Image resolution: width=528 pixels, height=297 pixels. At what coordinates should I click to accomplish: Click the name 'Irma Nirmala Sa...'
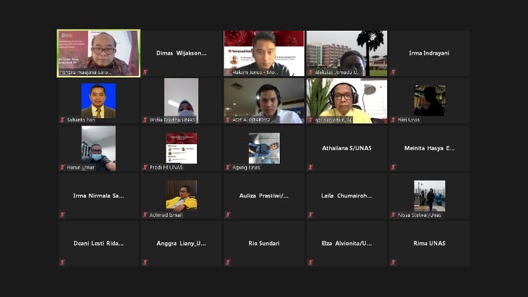click(x=99, y=196)
